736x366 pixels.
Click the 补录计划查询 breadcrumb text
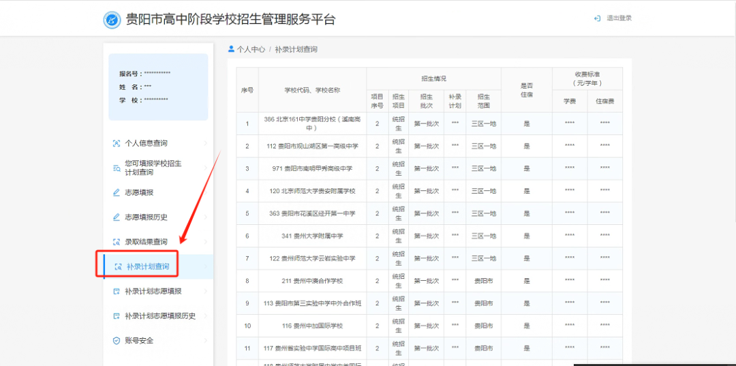click(x=296, y=49)
